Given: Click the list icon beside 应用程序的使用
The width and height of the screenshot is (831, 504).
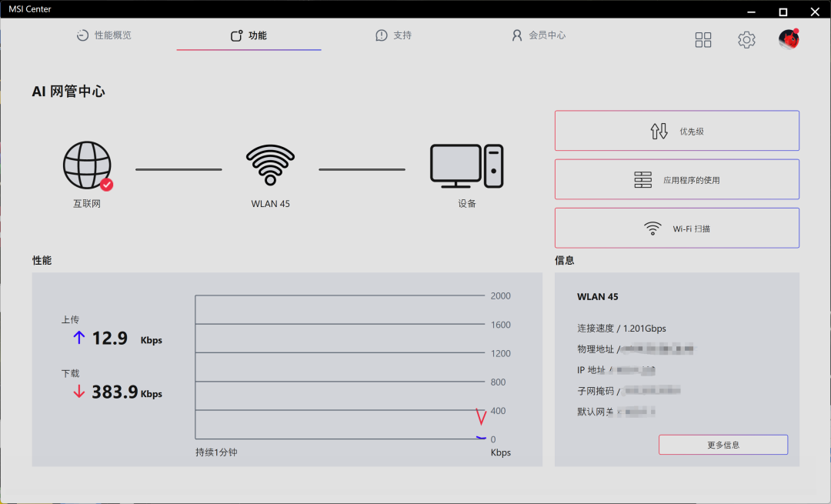Looking at the screenshot, I should (x=642, y=179).
